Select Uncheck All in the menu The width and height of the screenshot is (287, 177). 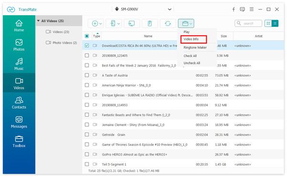[192, 63]
